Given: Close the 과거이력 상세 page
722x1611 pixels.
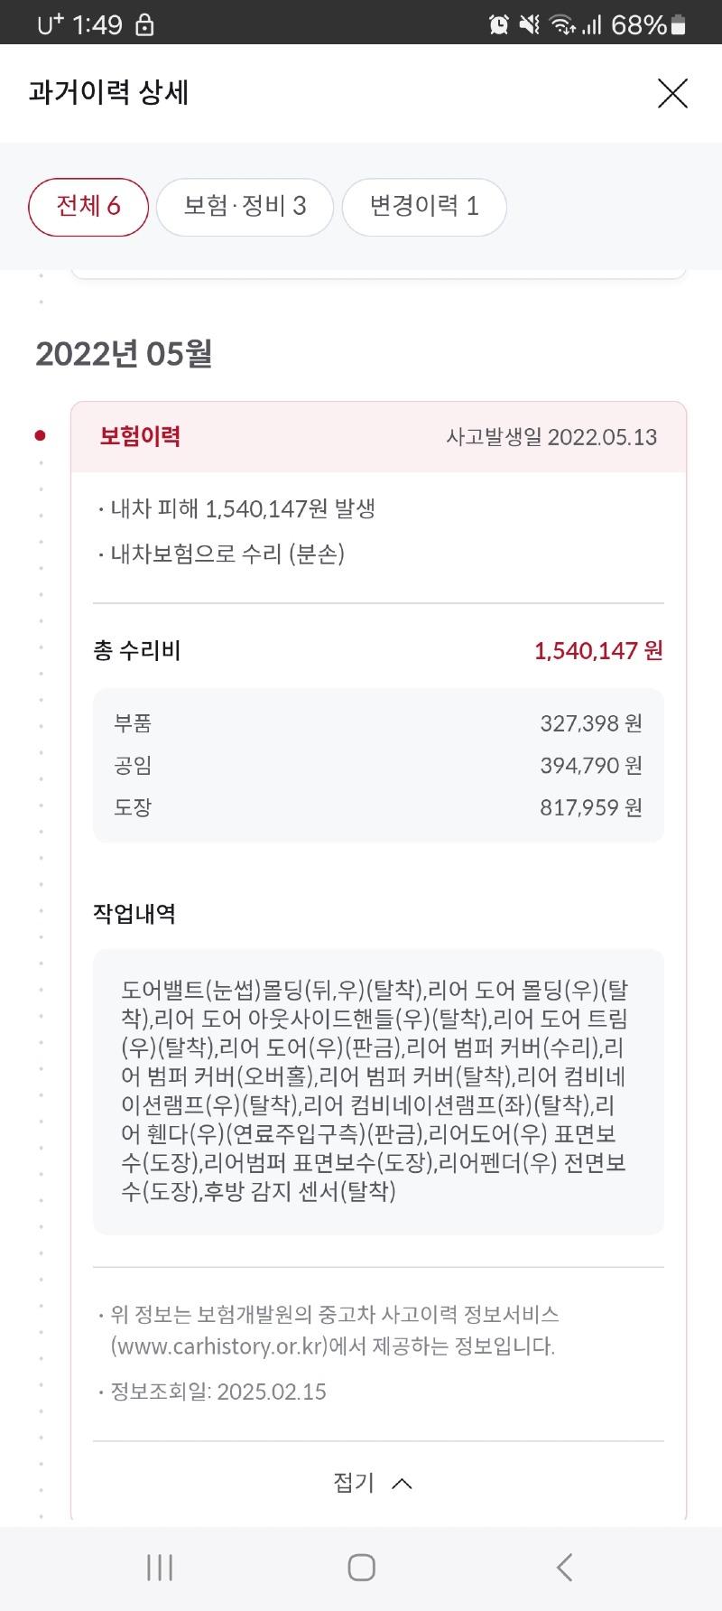Looking at the screenshot, I should [672, 93].
